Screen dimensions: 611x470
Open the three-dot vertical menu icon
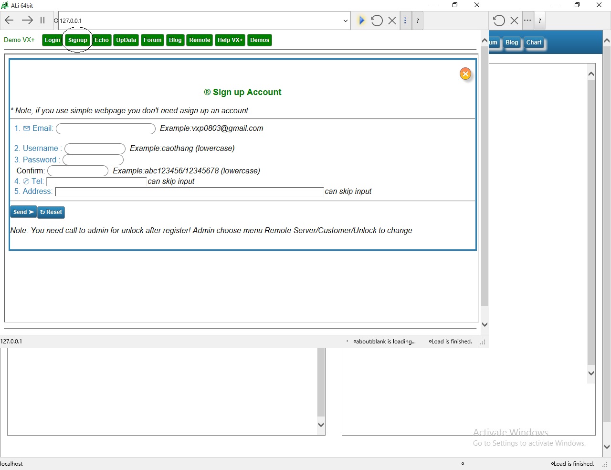click(x=405, y=21)
